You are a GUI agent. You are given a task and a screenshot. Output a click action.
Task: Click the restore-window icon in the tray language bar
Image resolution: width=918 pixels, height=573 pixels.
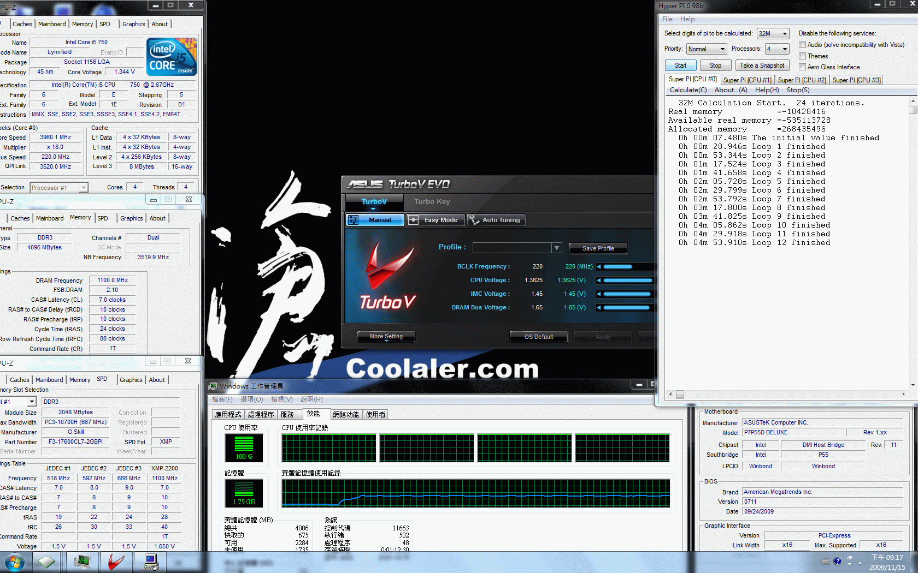coord(850,558)
